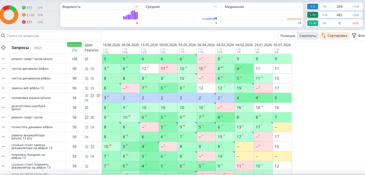Image resolution: width=365 pixels, height=175 pixels.
Task: Click the video icon in 'замена аккумулятора iphone 13 pro' row
Action: [87, 137]
